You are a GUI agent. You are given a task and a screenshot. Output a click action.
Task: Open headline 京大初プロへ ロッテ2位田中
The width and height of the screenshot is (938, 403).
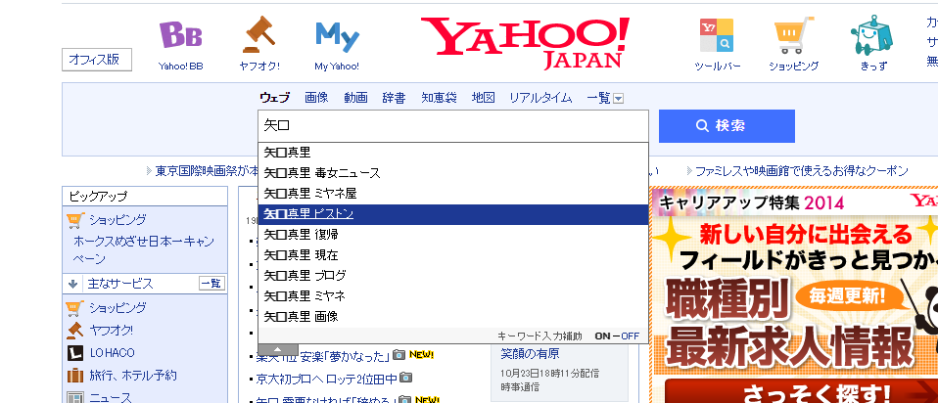327,379
